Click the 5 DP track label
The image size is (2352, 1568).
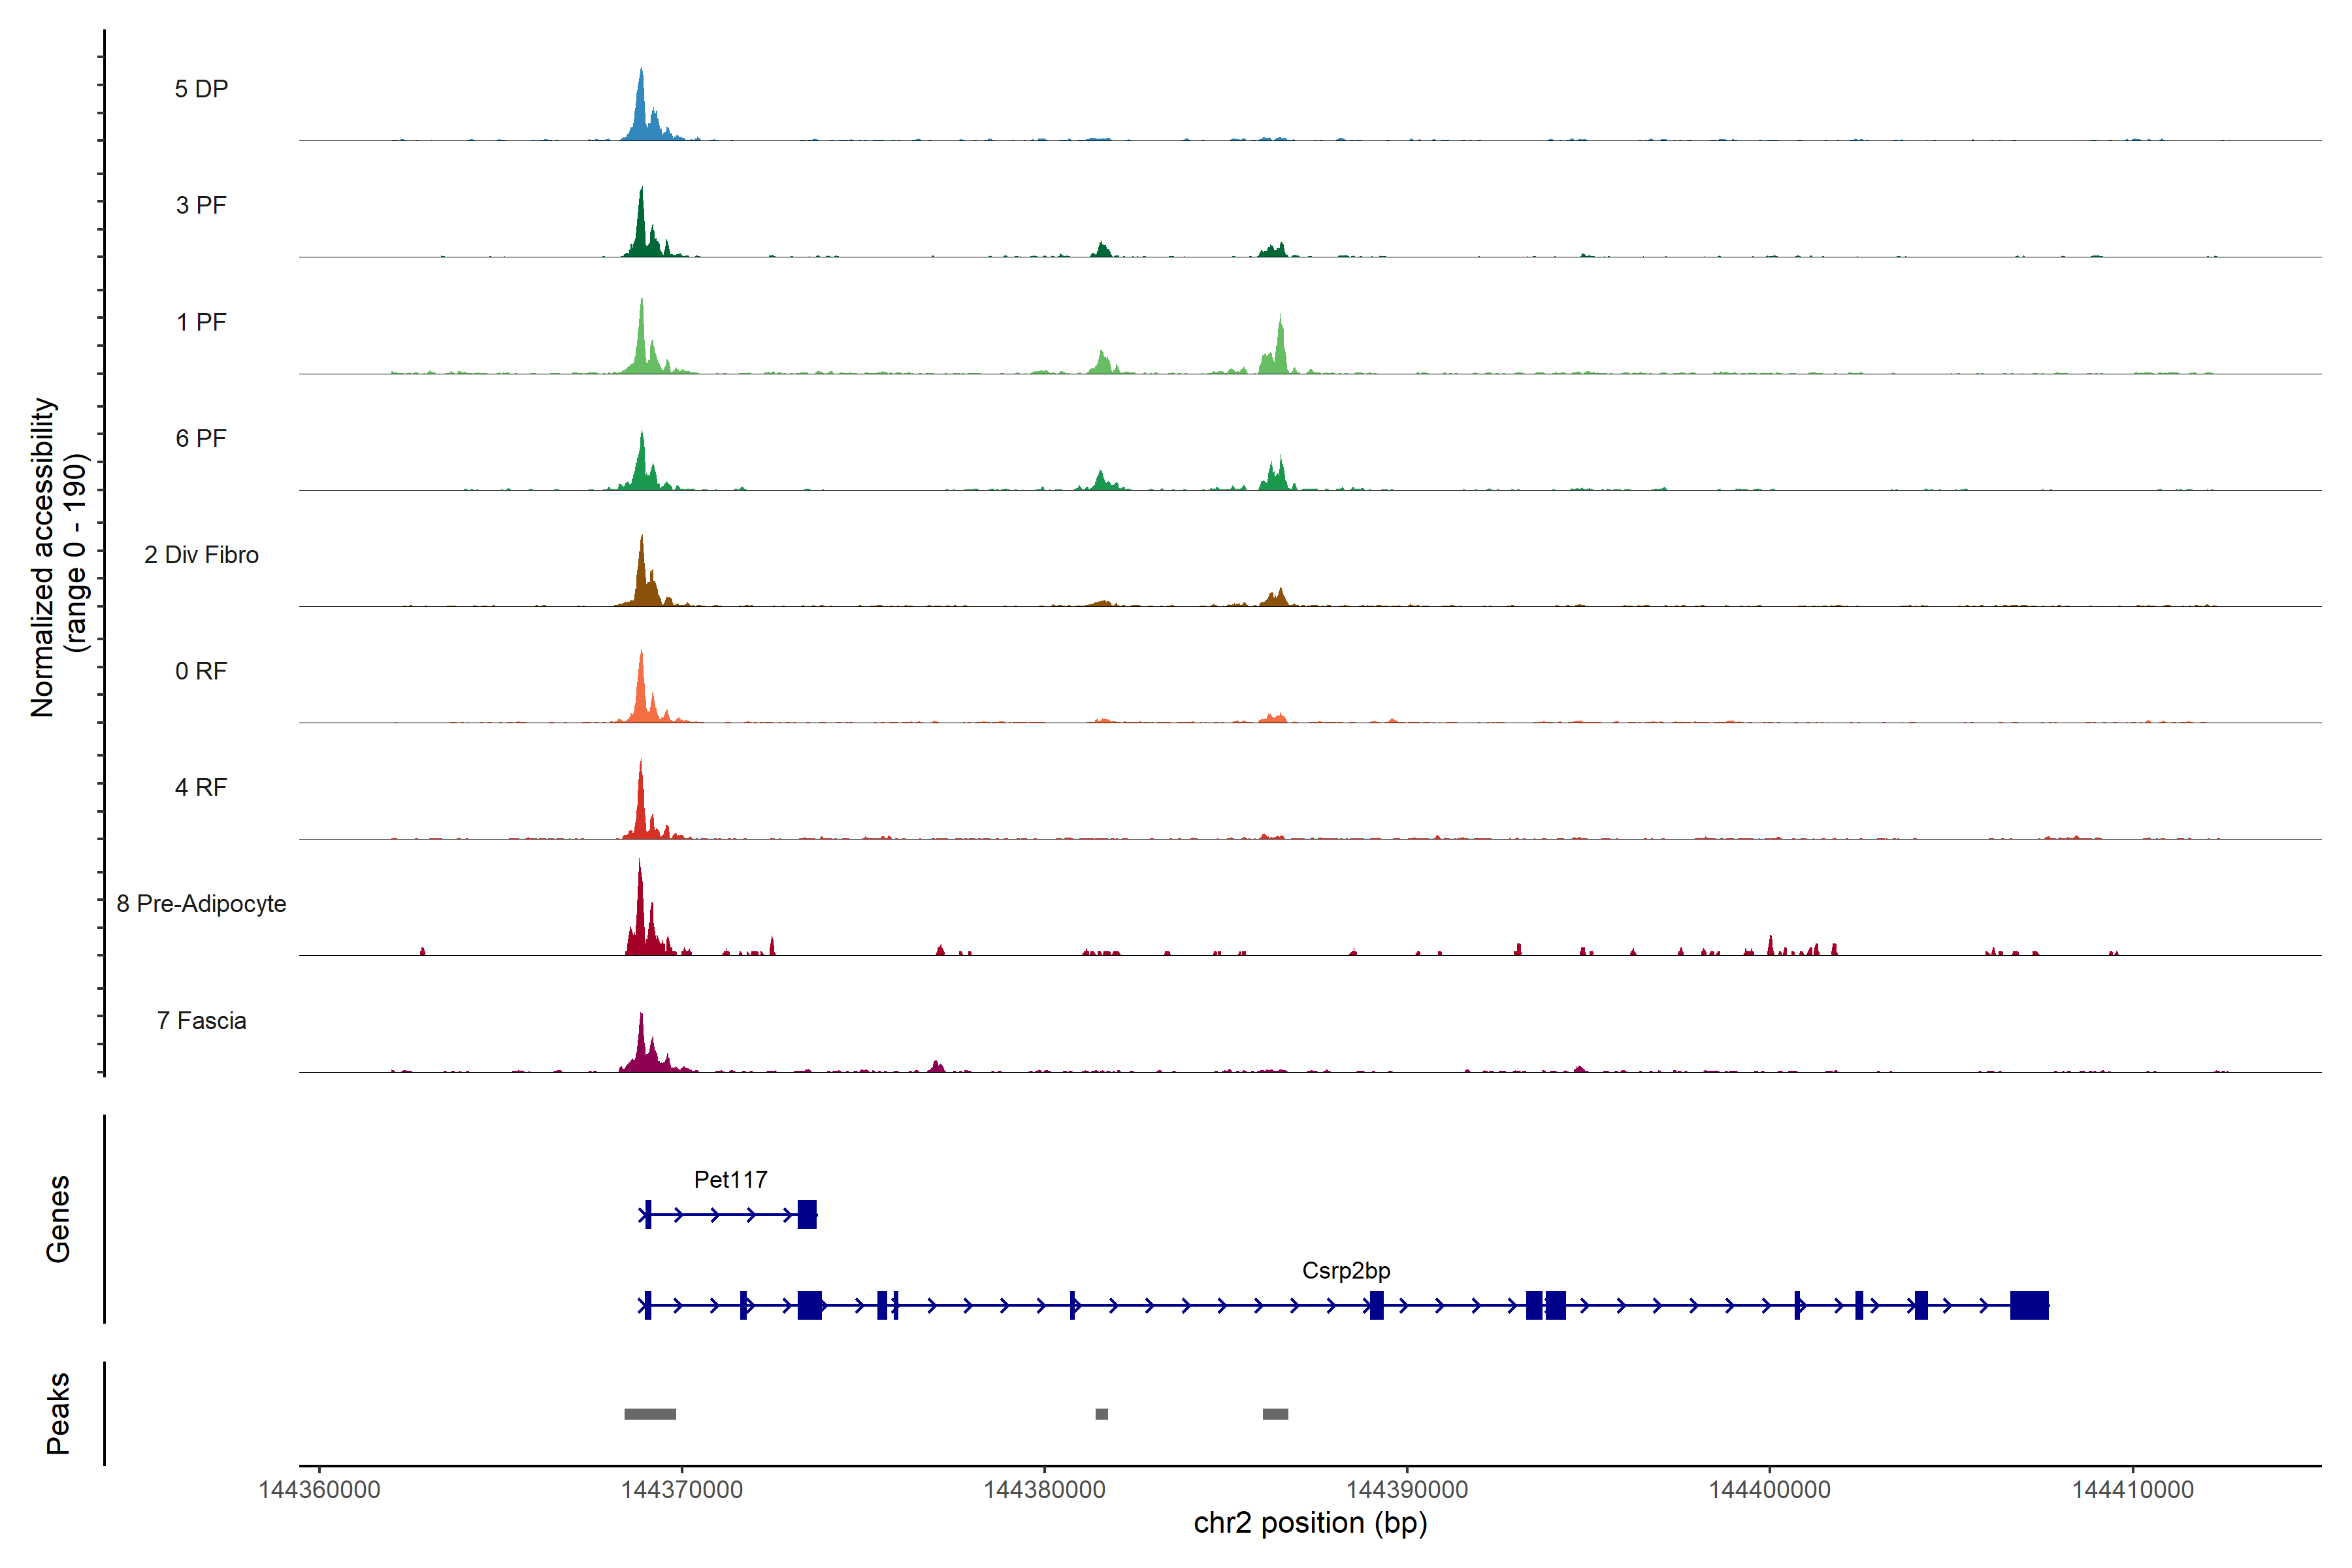201,89
